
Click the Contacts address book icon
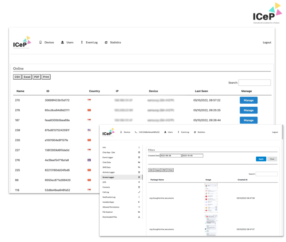coord(139,187)
